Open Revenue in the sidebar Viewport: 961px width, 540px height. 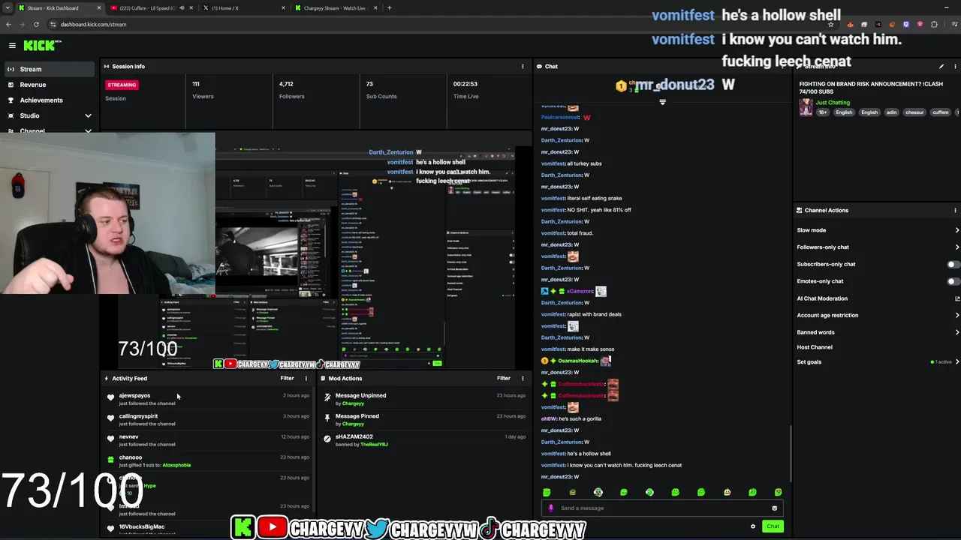(48, 85)
